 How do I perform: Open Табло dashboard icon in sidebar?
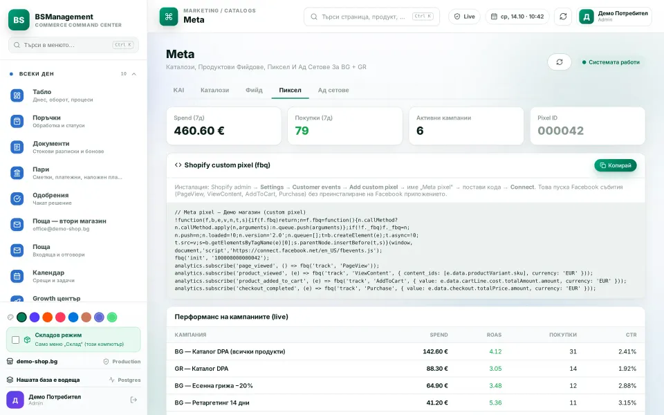[17, 95]
